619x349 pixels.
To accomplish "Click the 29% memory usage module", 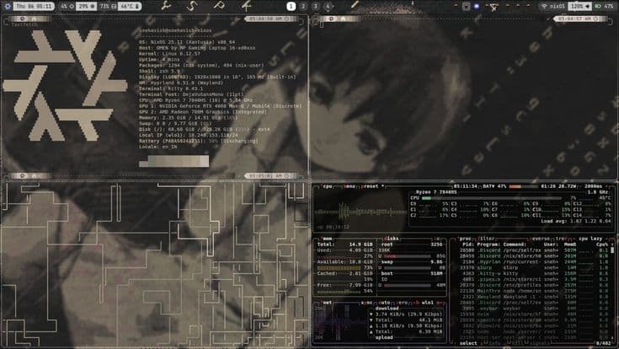I will point(83,6).
